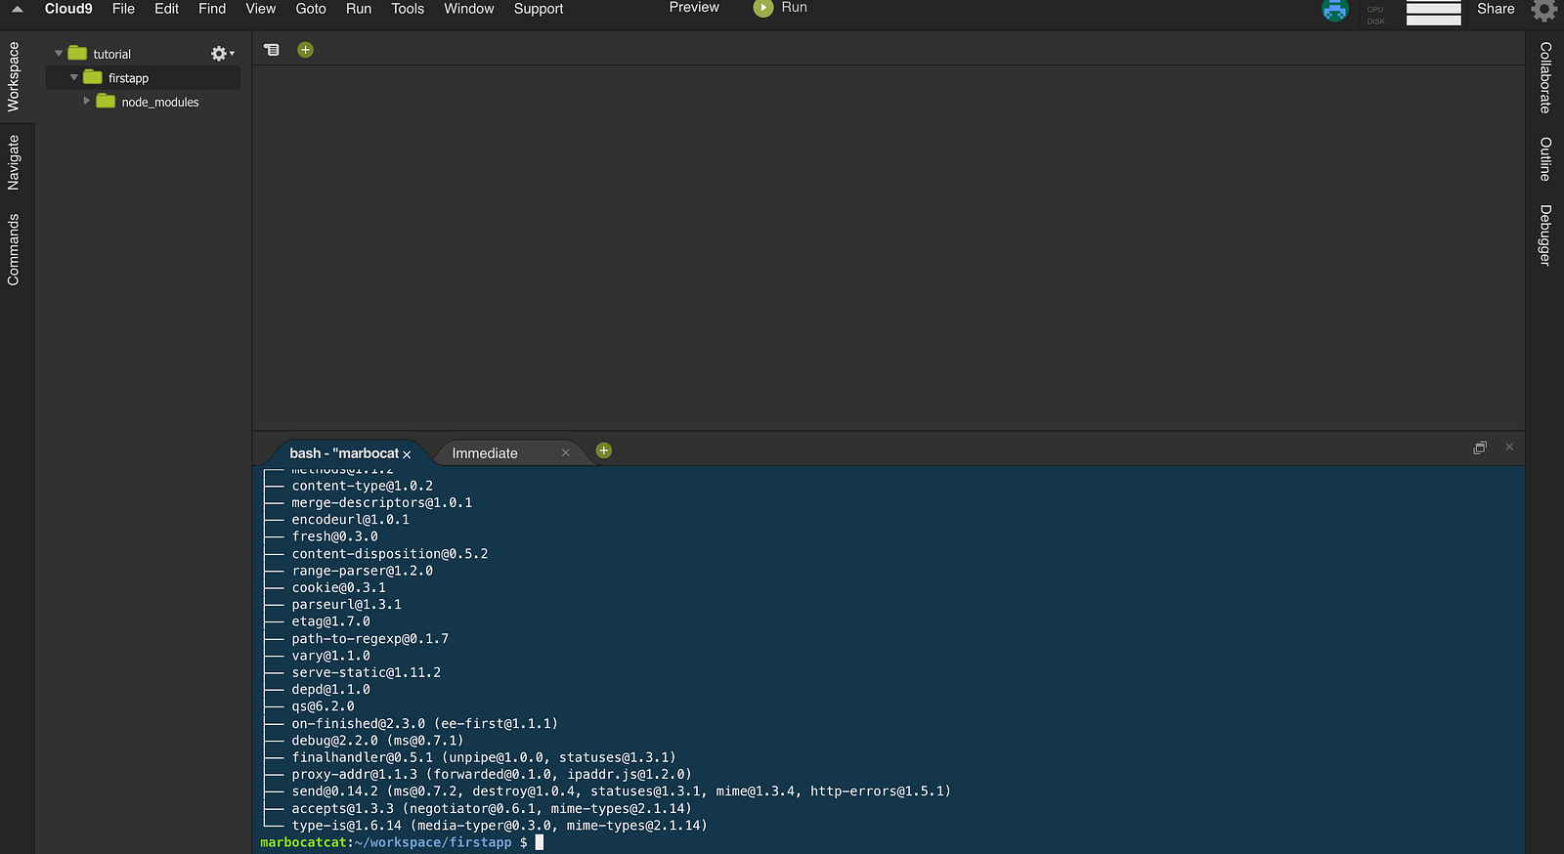Add new terminal tab with plus icon
Viewport: 1564px width, 854px height.
coord(604,450)
